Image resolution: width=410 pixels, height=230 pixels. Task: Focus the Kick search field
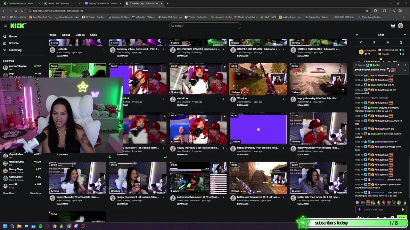[205, 26]
